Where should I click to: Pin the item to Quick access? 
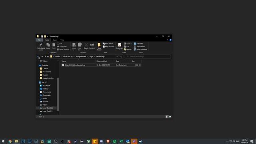(x=41, y=47)
